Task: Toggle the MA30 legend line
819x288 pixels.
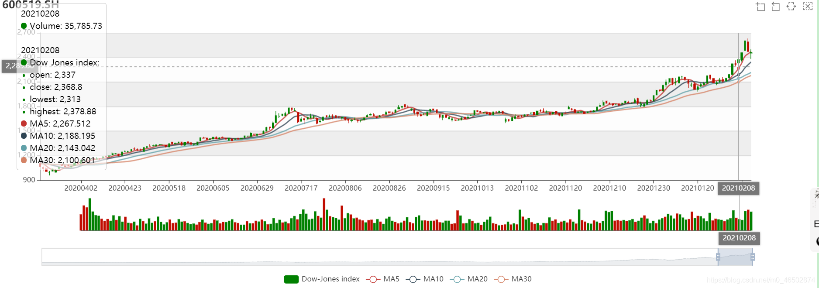Action: click(x=513, y=279)
